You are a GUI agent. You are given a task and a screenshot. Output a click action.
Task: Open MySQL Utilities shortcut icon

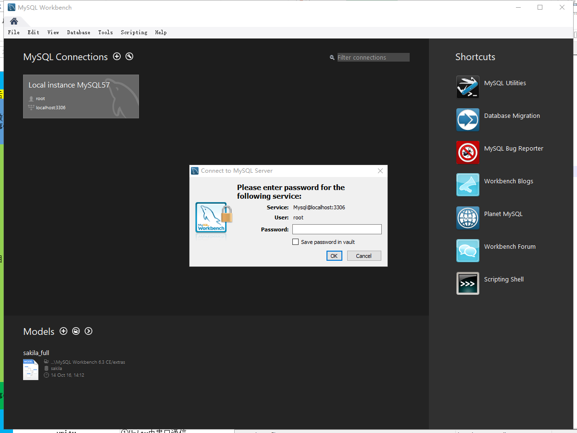468,87
